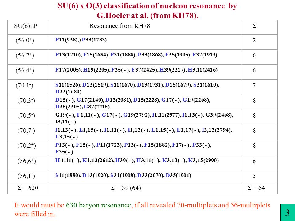
Task: Select the 'Σ = 630' total cell
Action: coord(28,188)
